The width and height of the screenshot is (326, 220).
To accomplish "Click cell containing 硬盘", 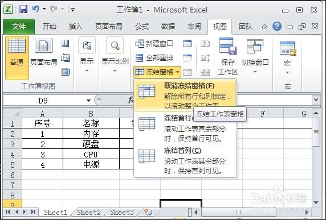I will [x=91, y=144].
